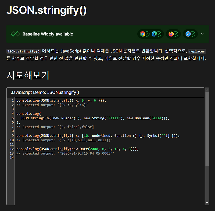This screenshot has width=215, height=211.
Task: Click line 12 with new Date(2006
Action: (78, 149)
